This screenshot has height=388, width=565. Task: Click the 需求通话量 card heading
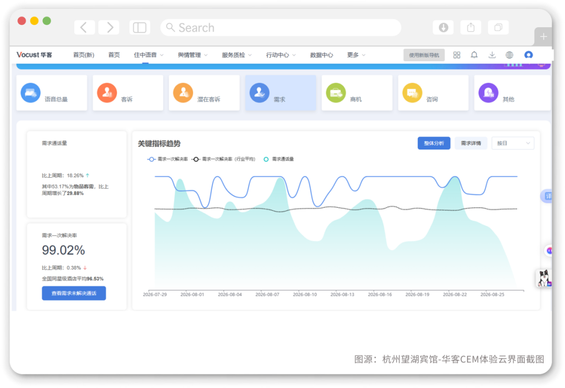54,143
